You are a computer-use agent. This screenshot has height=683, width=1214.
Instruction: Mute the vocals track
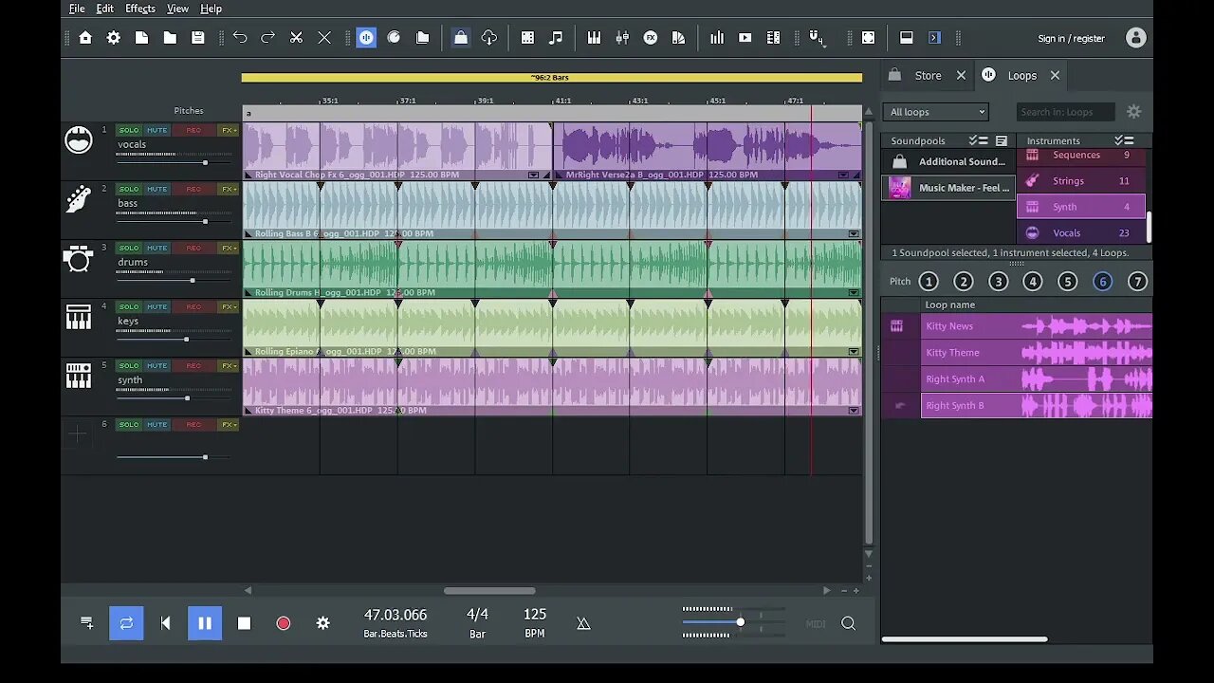tap(156, 130)
